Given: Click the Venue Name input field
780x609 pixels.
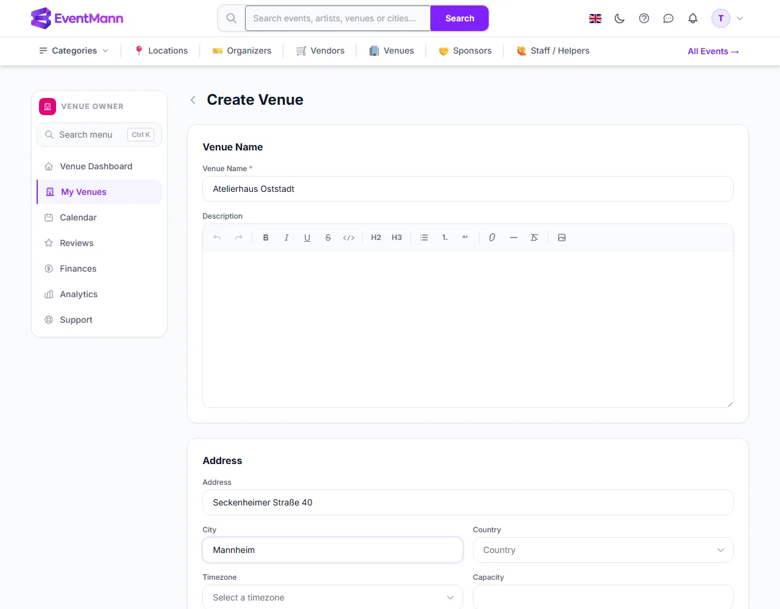Looking at the screenshot, I should tap(468, 189).
